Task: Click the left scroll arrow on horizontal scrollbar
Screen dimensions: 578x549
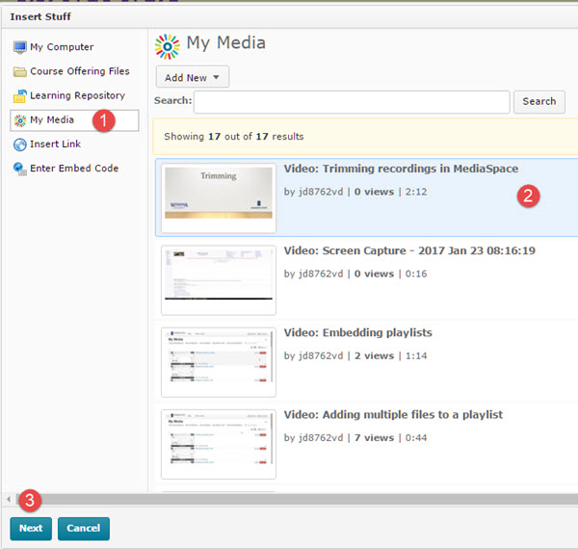Action: point(9,499)
